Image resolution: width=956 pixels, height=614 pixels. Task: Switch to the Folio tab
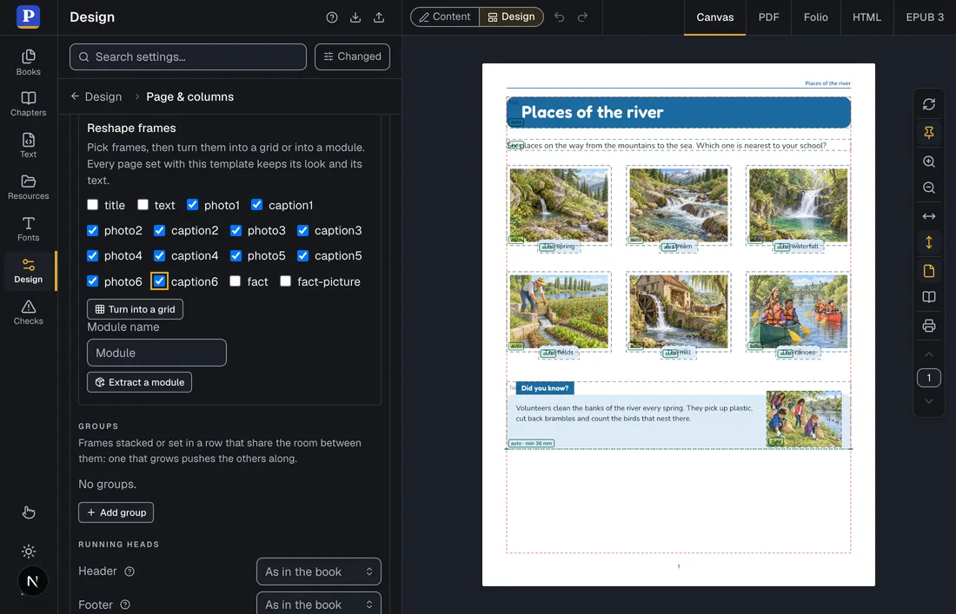[x=816, y=17]
